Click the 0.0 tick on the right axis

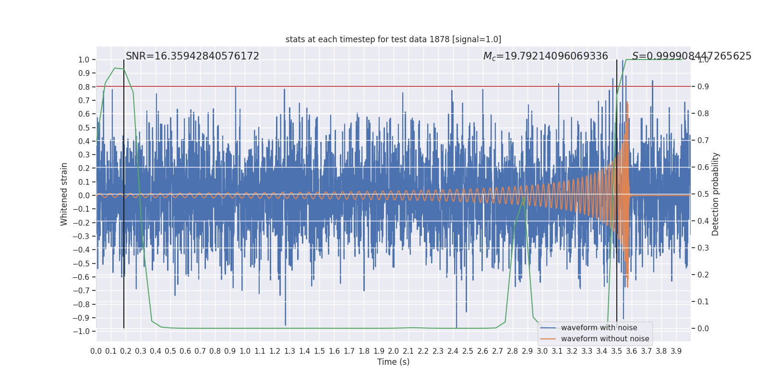click(703, 329)
